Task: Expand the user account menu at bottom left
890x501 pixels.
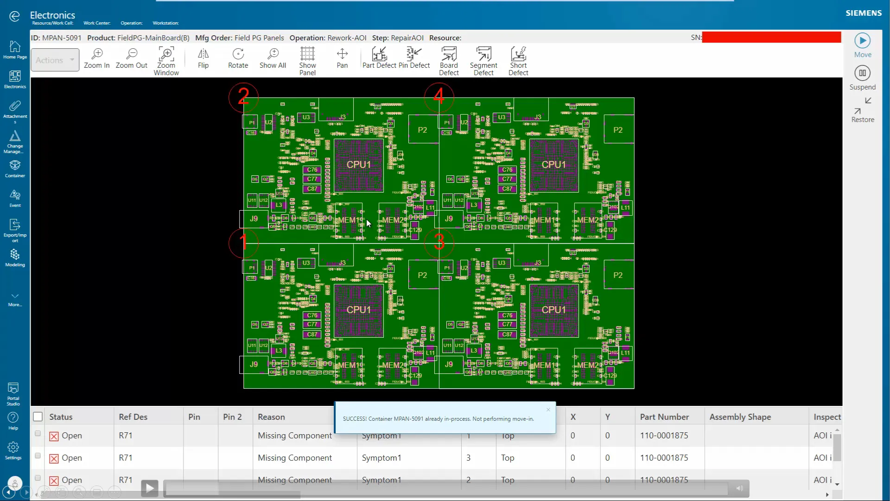Action: point(14,484)
